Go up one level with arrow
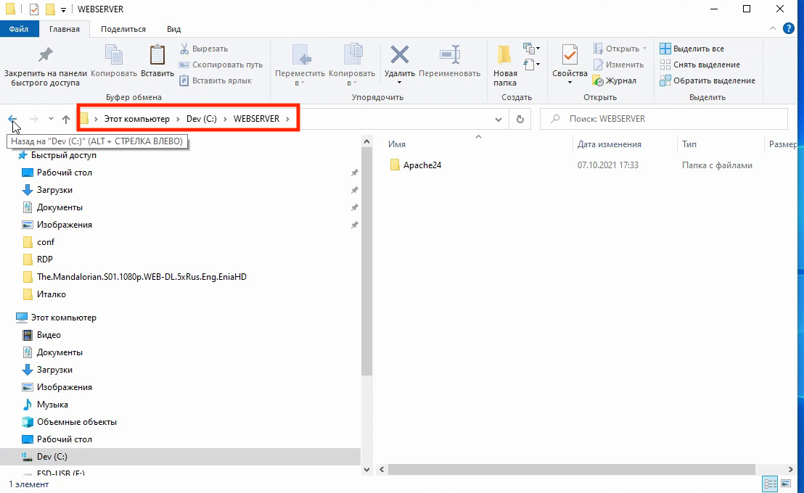Screen dimensions: 804x493 (x=65, y=119)
